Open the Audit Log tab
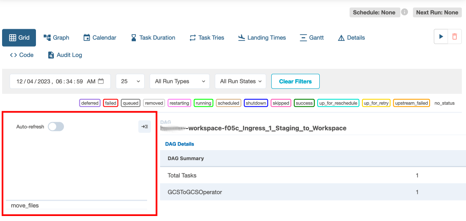Image resolution: width=466 pixels, height=221 pixels. [65, 55]
